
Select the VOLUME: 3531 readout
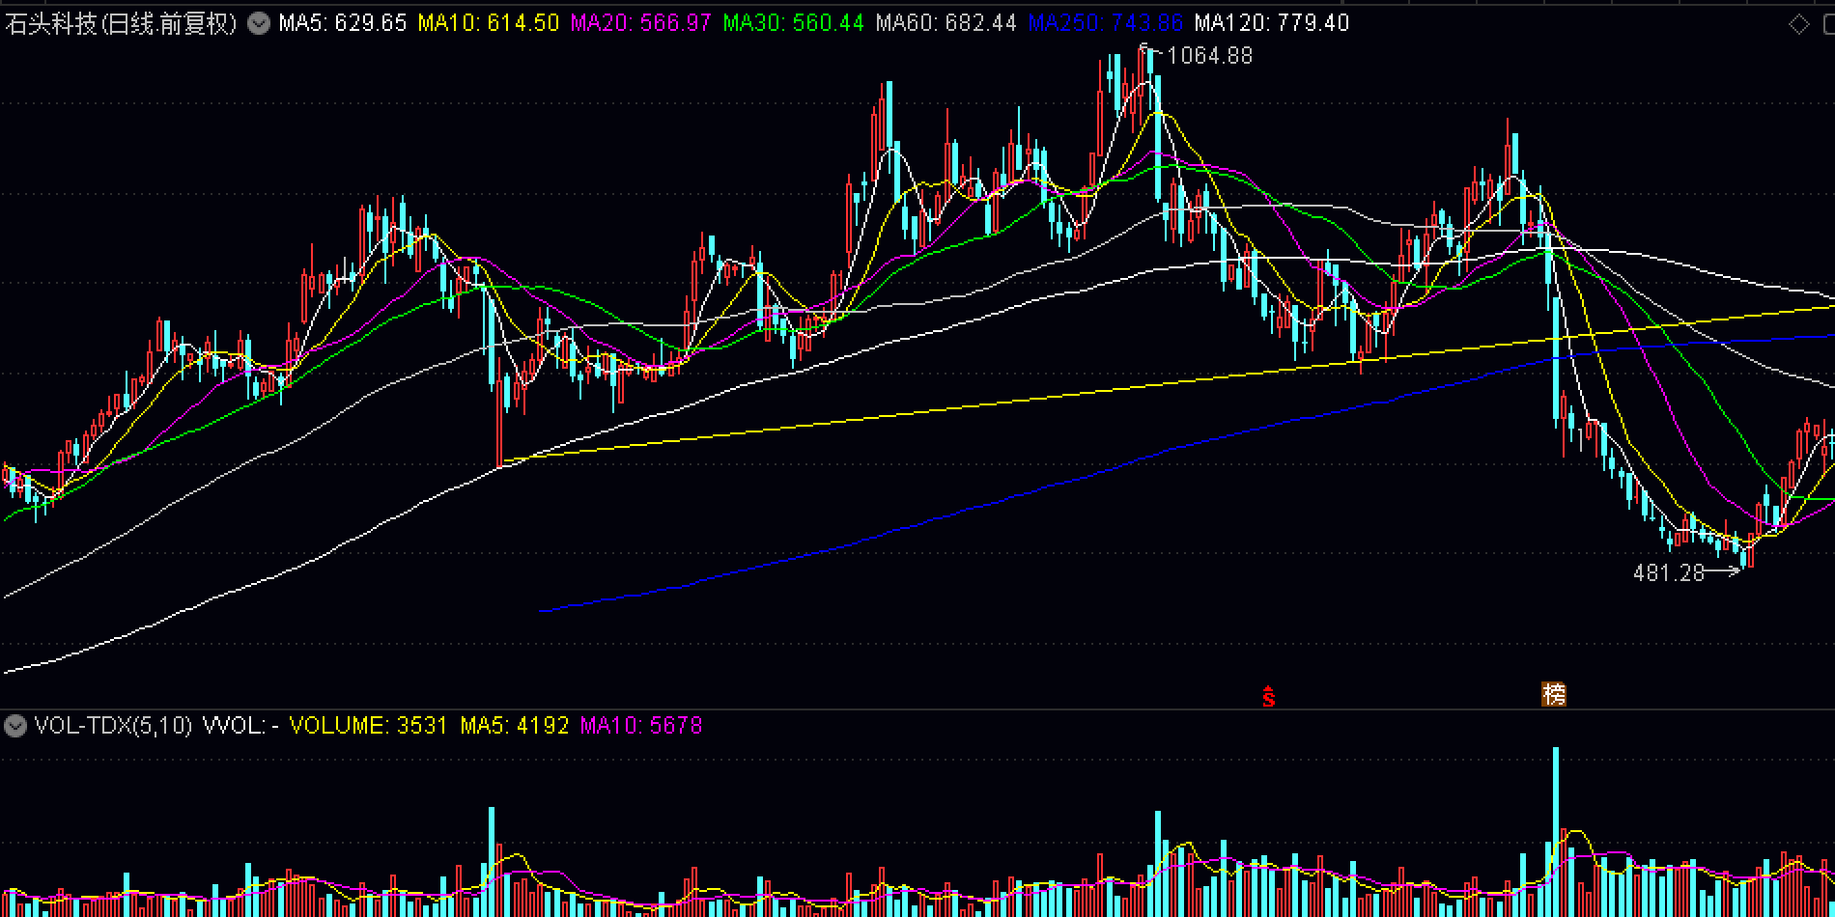(368, 726)
